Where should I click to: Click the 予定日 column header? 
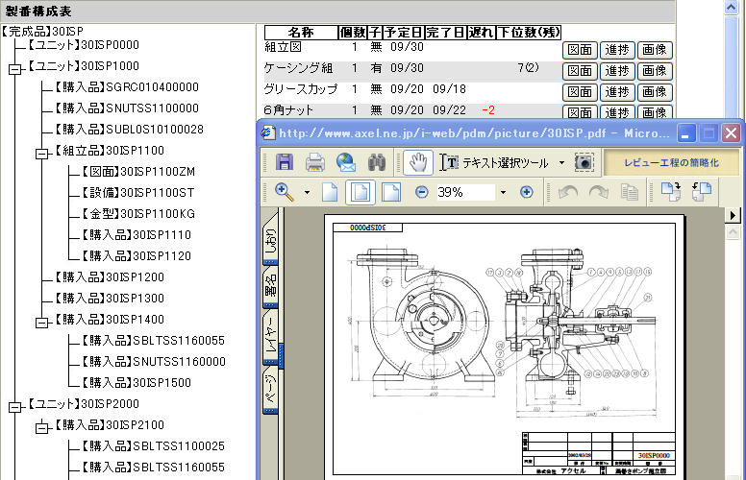[404, 33]
